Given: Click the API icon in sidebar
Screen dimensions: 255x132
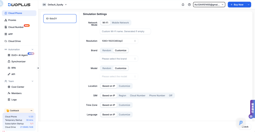Looking at the screenshot, I should point(9,74).
